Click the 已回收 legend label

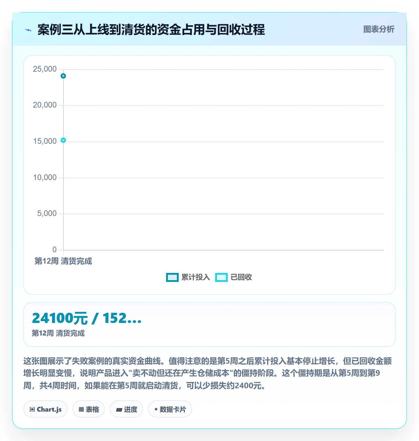(x=241, y=277)
